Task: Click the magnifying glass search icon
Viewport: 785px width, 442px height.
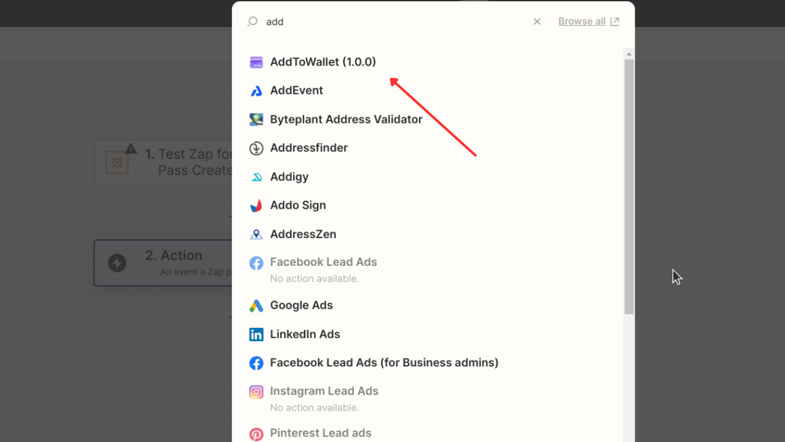Action: 251,21
